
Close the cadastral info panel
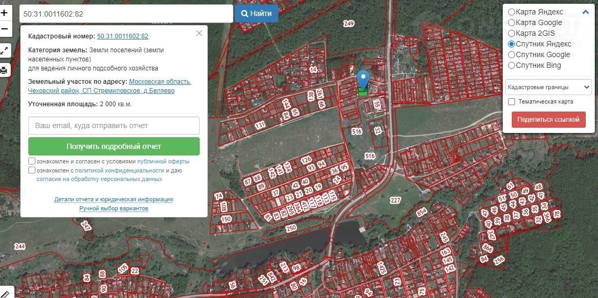tap(199, 33)
